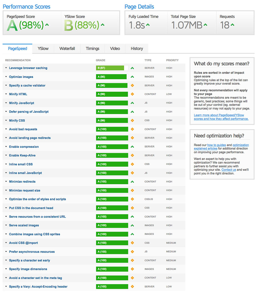The image size is (258, 295).
Task: Click the TYPE column header
Action: (x=148, y=60)
